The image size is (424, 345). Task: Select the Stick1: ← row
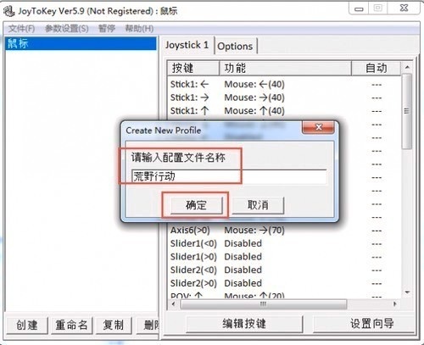coord(284,84)
